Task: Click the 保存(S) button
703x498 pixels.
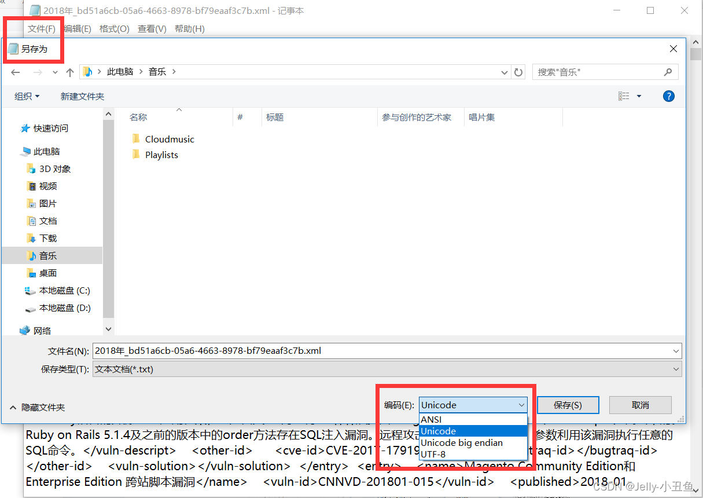Action: (568, 405)
